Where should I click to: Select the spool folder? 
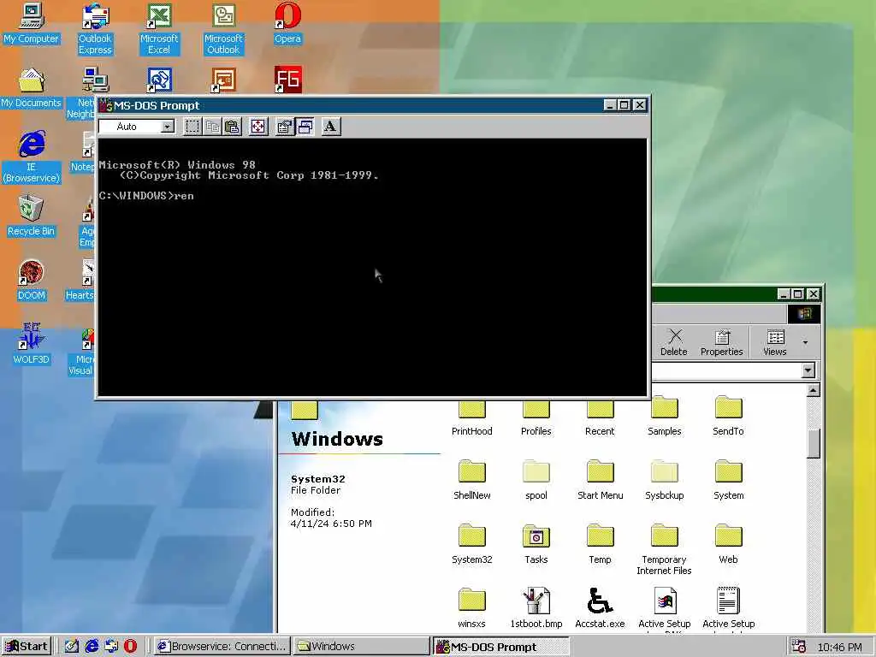click(536, 481)
